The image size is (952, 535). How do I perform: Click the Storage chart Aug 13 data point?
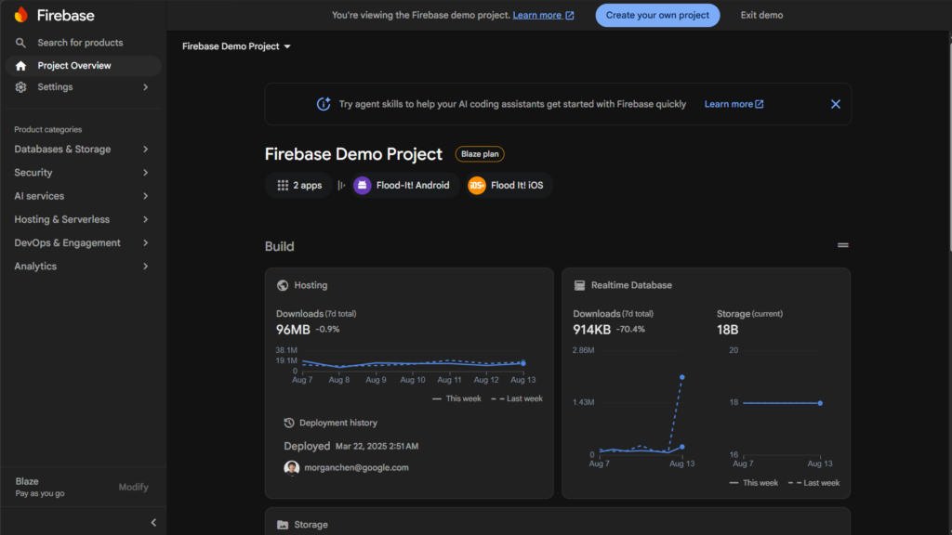point(820,403)
